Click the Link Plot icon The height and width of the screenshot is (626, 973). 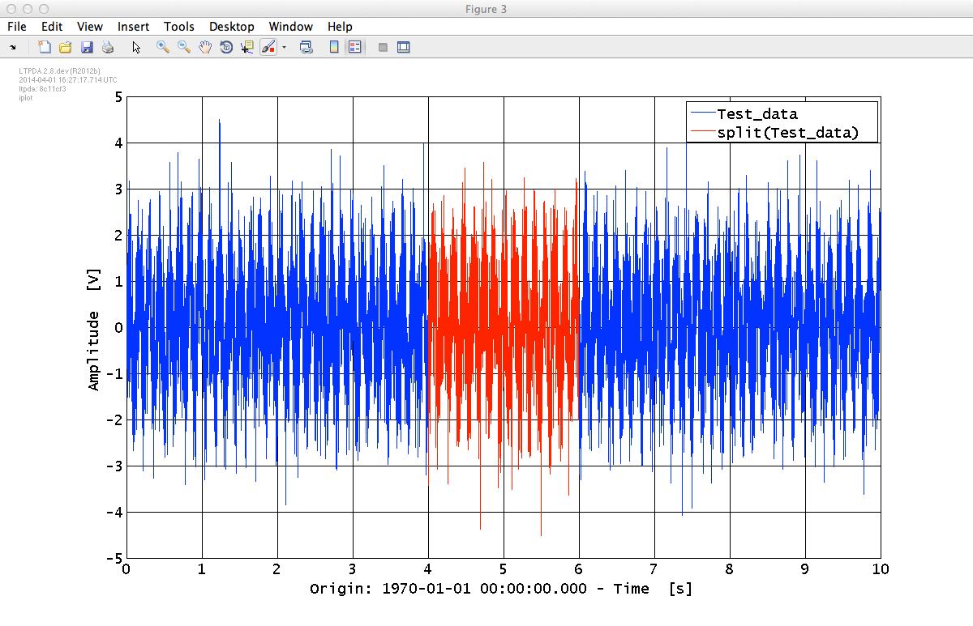pyautogui.click(x=306, y=47)
